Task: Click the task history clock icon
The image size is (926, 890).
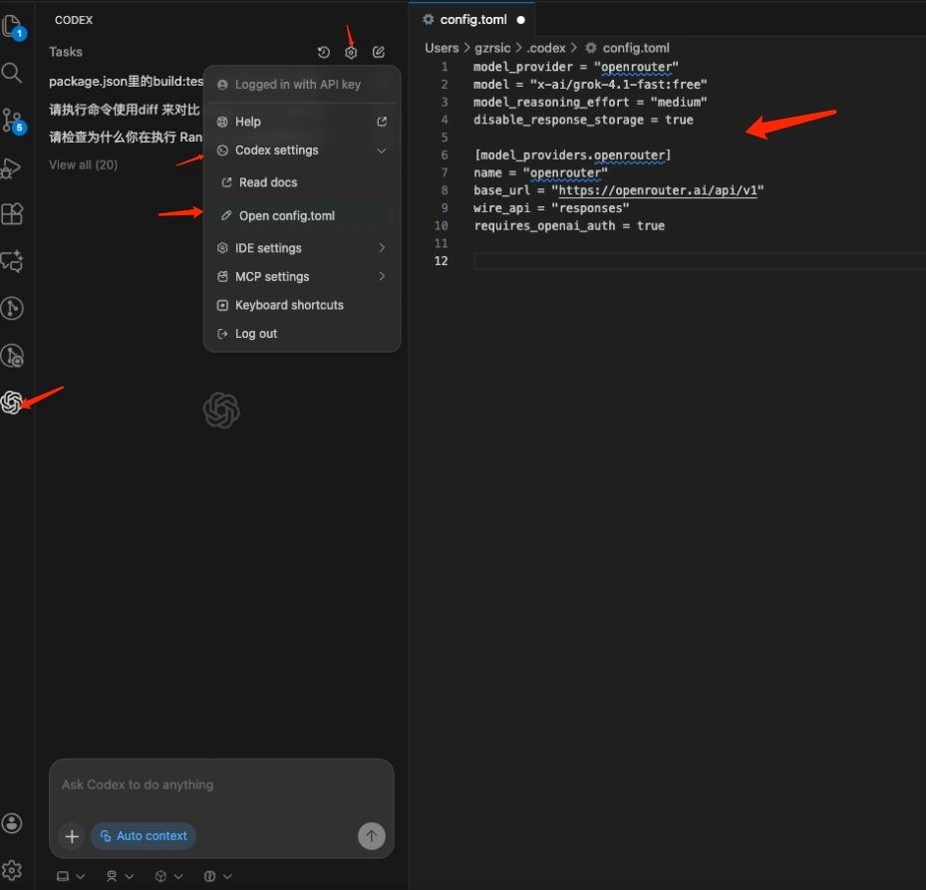Action: [x=323, y=52]
